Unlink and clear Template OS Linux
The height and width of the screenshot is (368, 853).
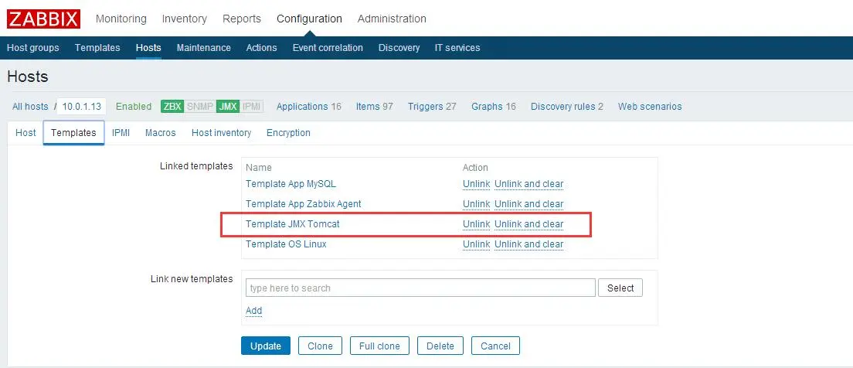click(528, 244)
